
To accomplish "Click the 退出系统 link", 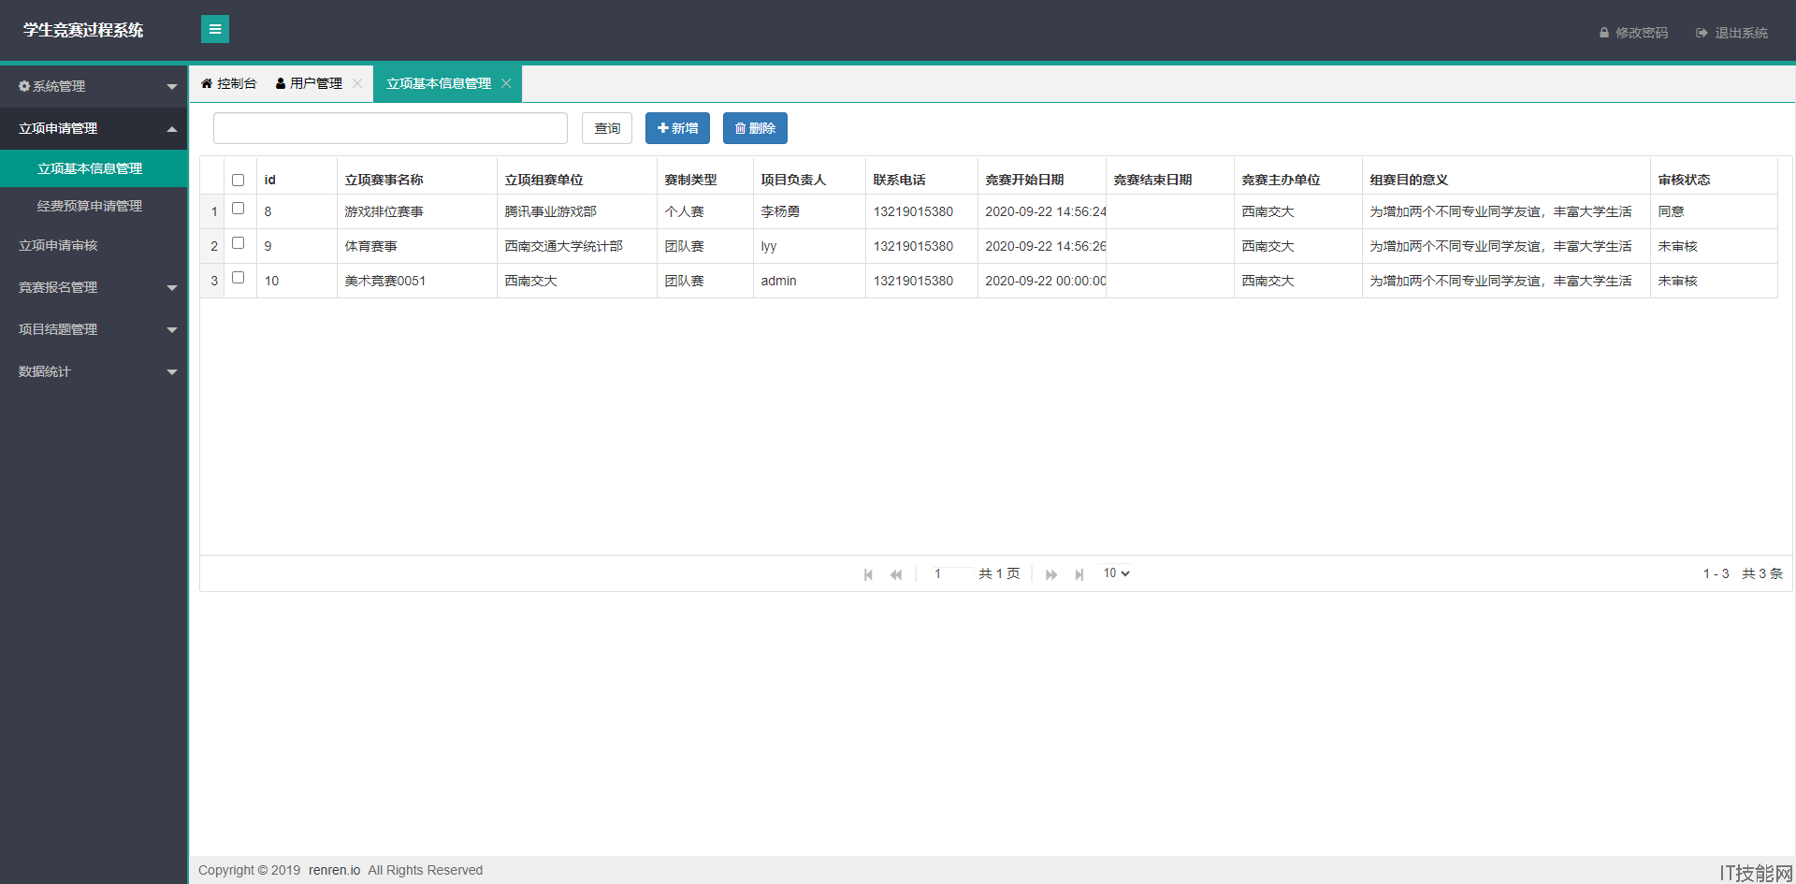I will pos(1731,33).
